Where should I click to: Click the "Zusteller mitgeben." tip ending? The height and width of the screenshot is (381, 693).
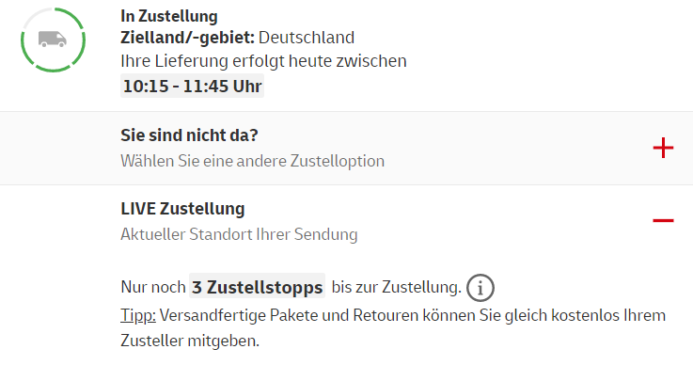(189, 341)
